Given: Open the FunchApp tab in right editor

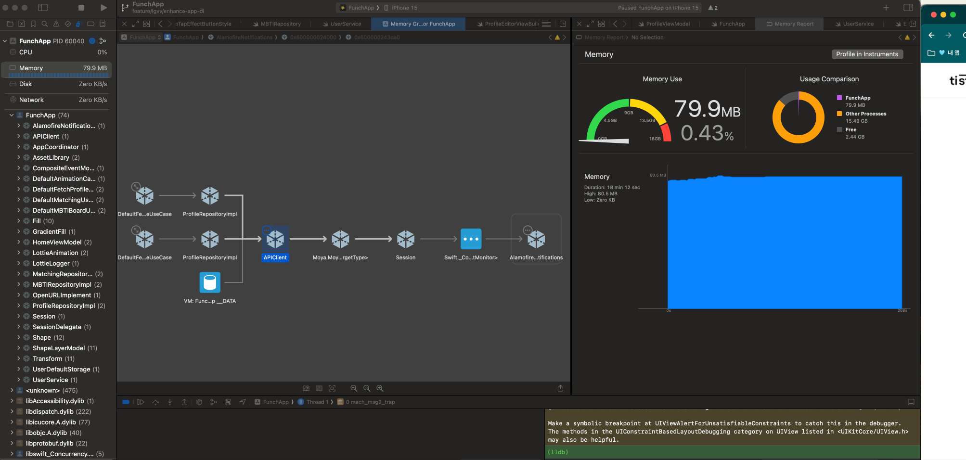Looking at the screenshot, I should [728, 24].
